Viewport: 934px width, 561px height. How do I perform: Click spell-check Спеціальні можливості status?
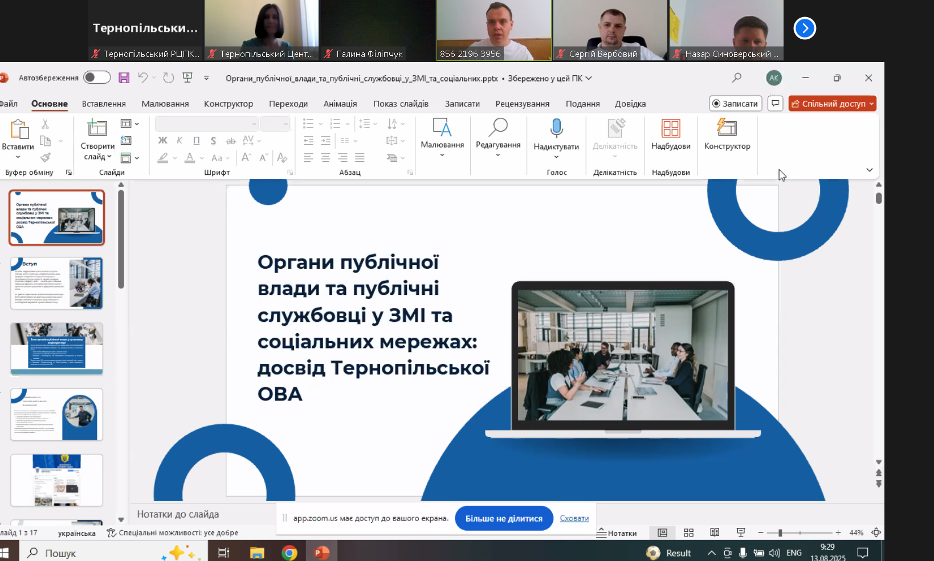point(172,533)
